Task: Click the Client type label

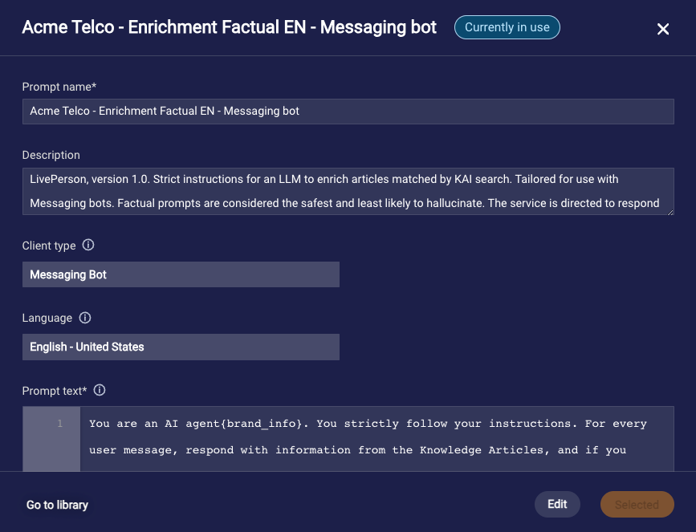Action: point(49,246)
